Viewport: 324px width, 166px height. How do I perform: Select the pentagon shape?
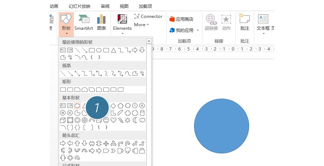click(x=120, y=106)
